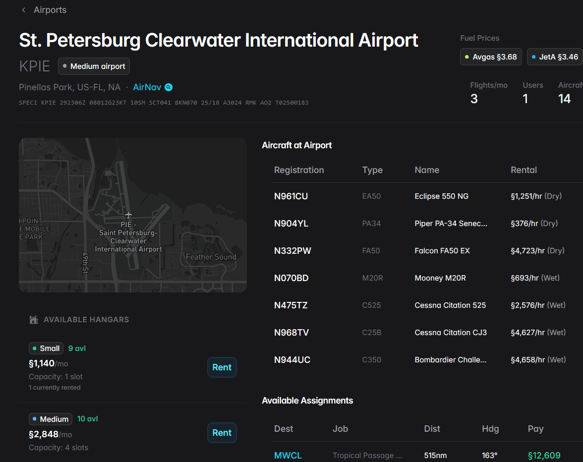
Task: Click the airplane marker on the map
Action: pyautogui.click(x=129, y=215)
